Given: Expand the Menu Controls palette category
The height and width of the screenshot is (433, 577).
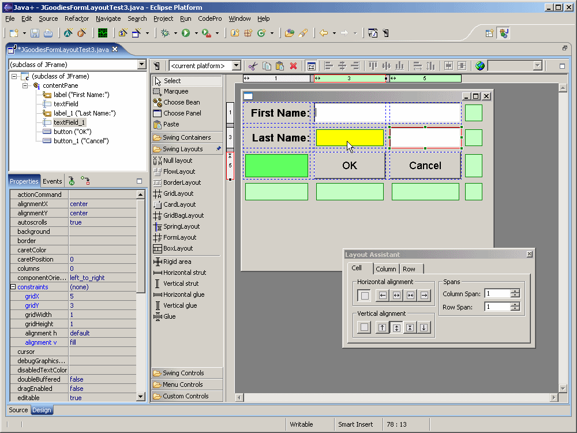Looking at the screenshot, I should (x=187, y=385).
